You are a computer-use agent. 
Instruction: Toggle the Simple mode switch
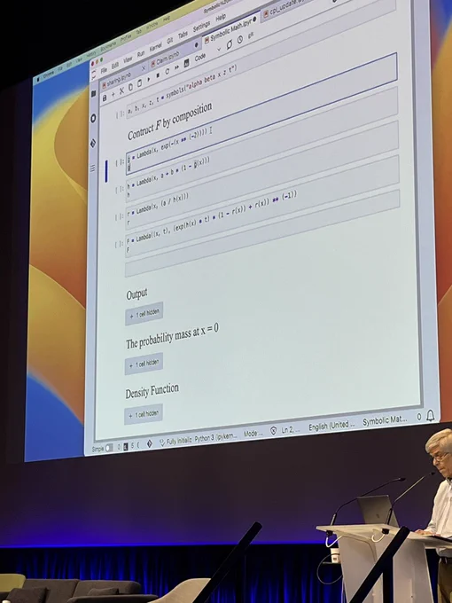tap(109, 448)
